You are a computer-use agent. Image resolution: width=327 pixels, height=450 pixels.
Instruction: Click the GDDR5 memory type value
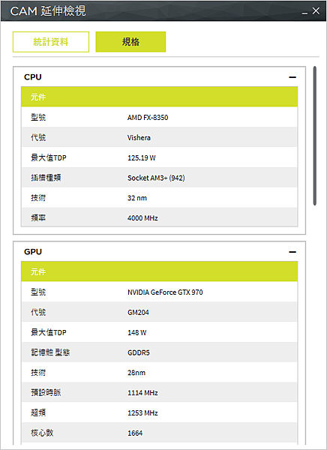pos(139,352)
